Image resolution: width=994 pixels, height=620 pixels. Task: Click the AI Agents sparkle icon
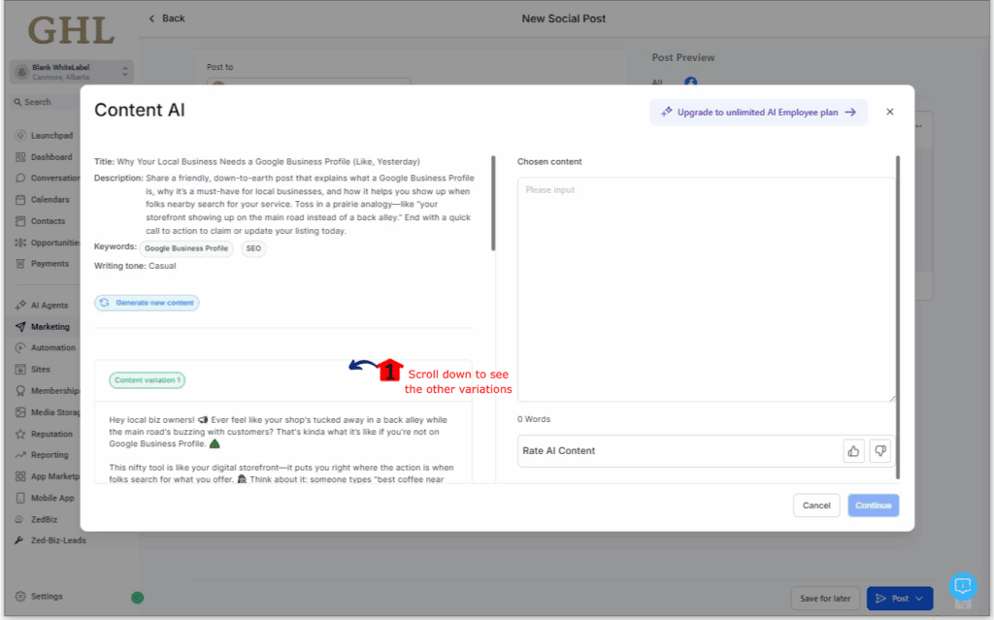[20, 306]
